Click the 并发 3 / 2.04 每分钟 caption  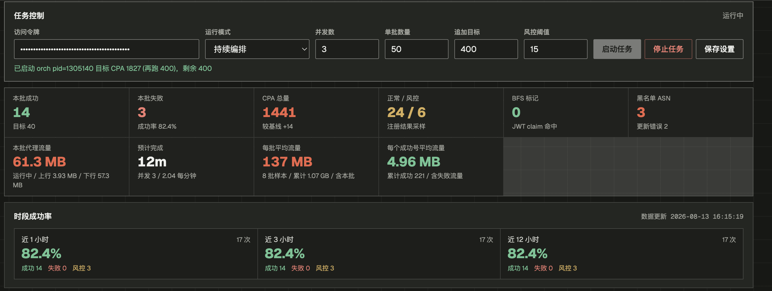pos(167,176)
